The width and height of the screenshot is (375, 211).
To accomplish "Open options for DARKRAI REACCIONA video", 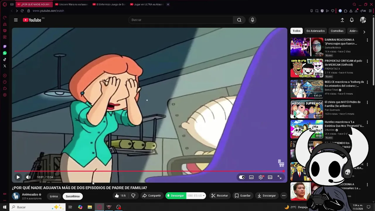I will tap(367, 40).
